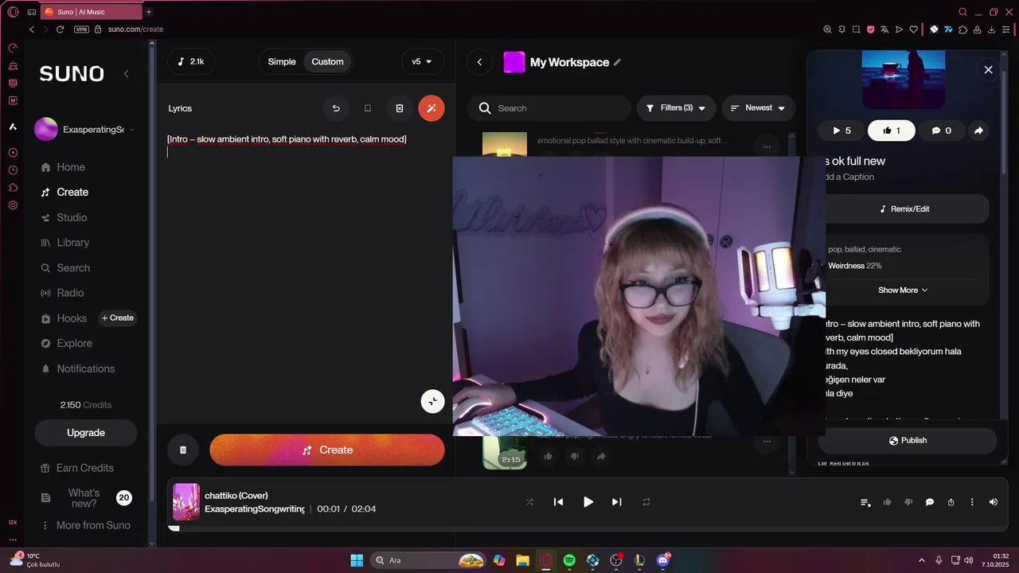Image resolution: width=1019 pixels, height=573 pixels.
Task: Open Spotify from the Windows taskbar
Action: [x=569, y=560]
